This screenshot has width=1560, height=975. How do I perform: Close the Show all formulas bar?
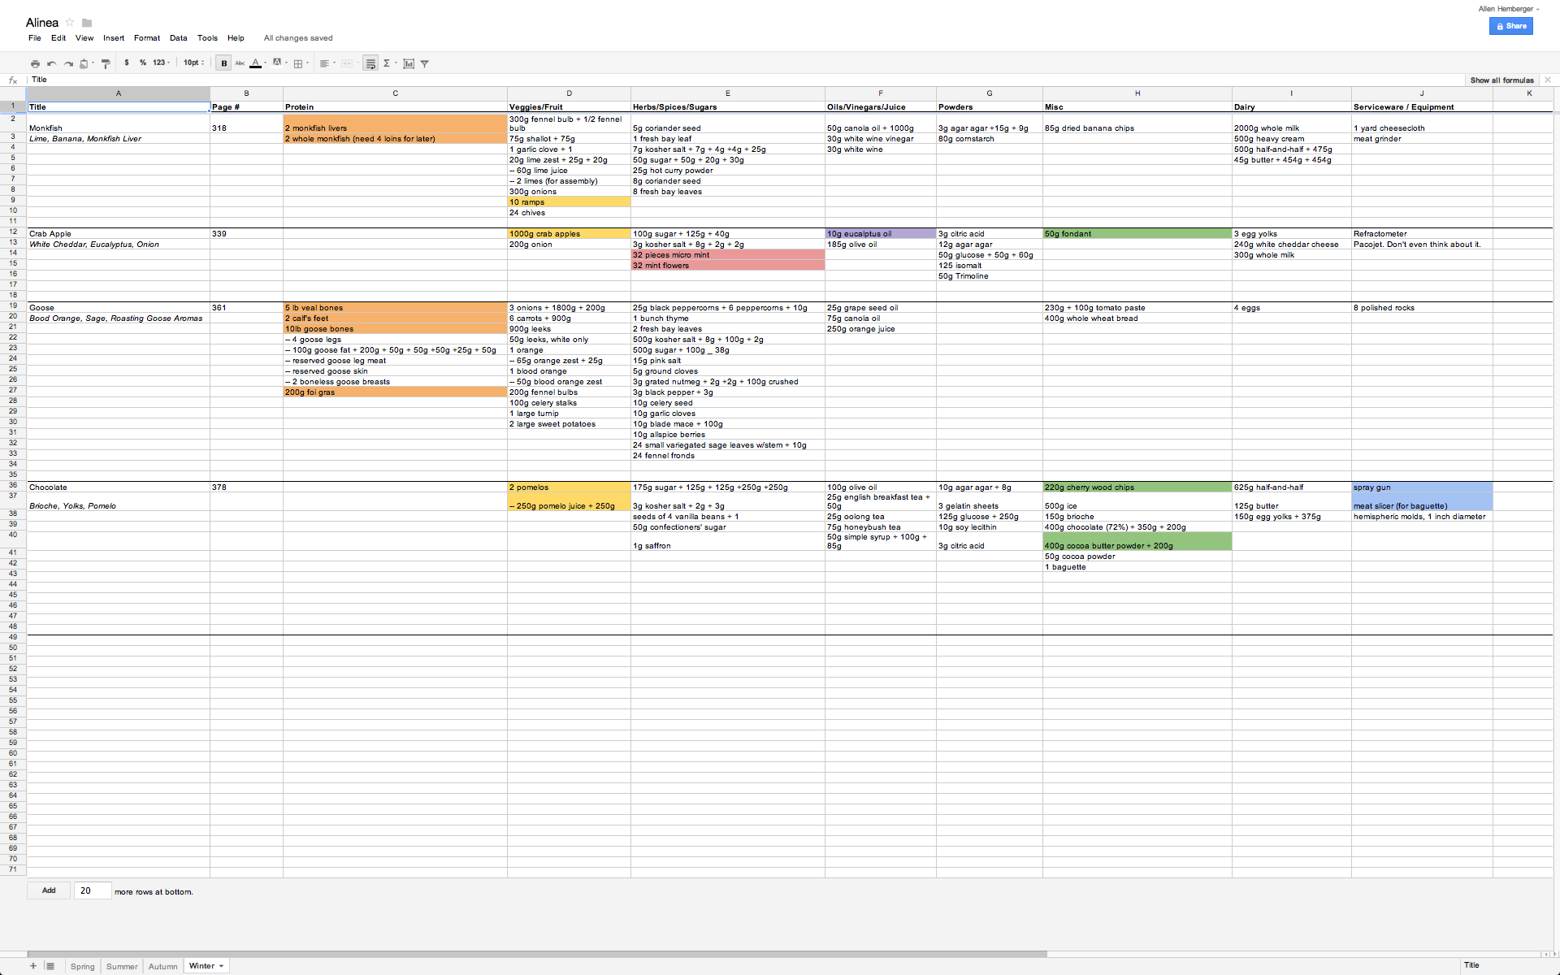1548,80
